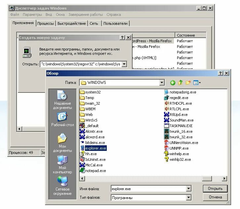Image resolution: width=240 pixels, height=209 pixels.
Task: Select the RTLCPL.exe speaker icon
Action: click(167, 109)
